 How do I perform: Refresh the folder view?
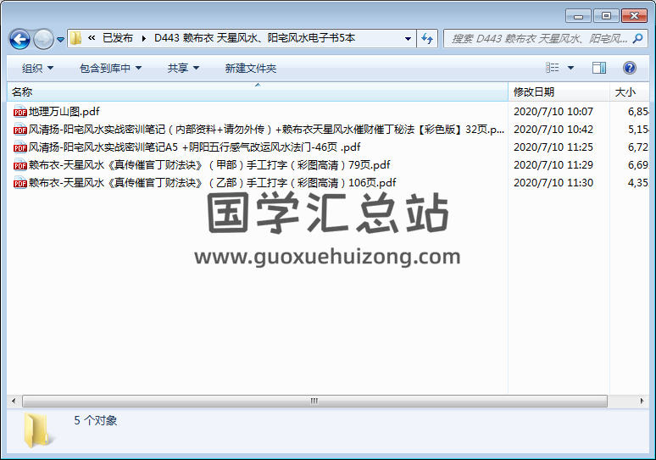(x=427, y=38)
